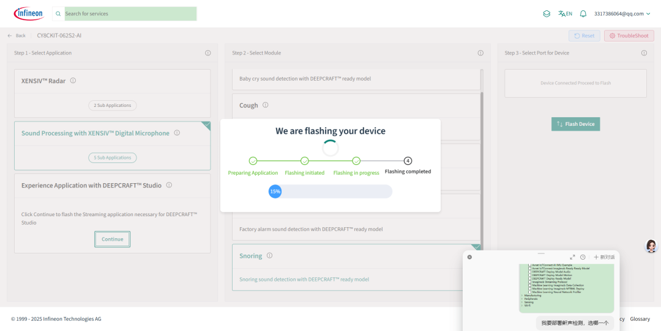Click the copyright 1999 - 2025 Infineon text
661x331 pixels.
point(56,319)
